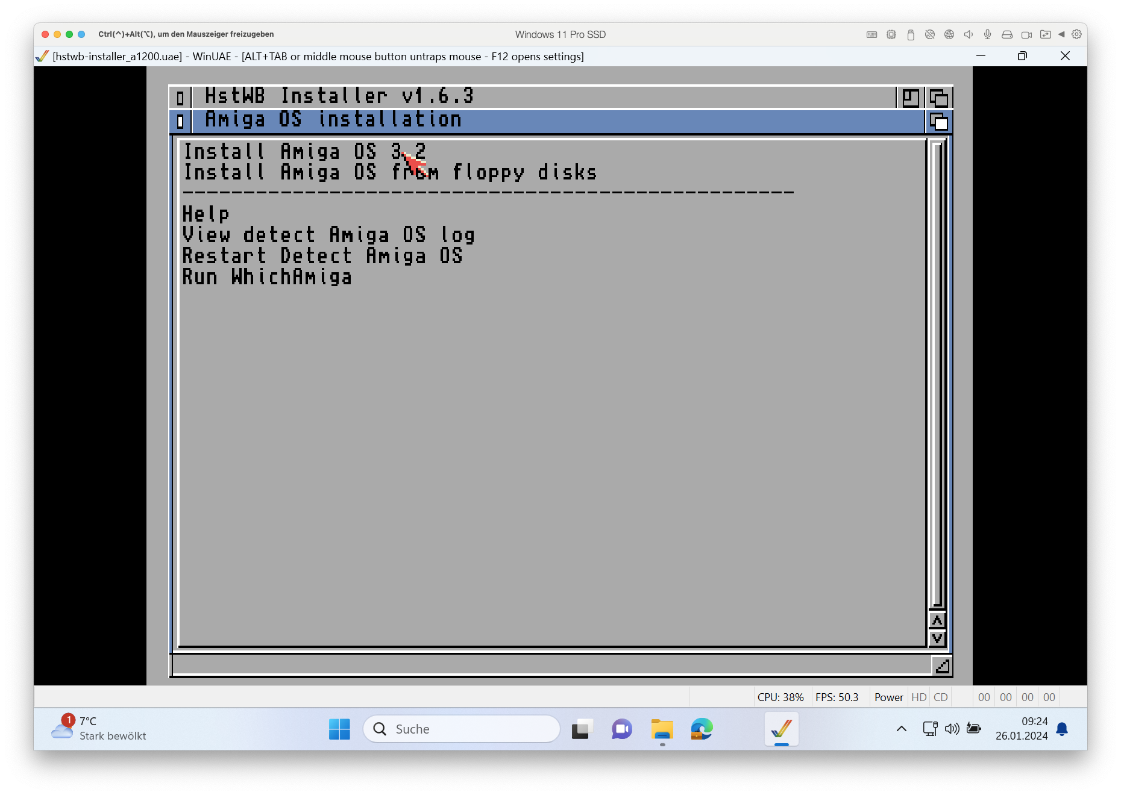Select Install Amiga OS 3.2 option
The image size is (1121, 795).
point(304,151)
